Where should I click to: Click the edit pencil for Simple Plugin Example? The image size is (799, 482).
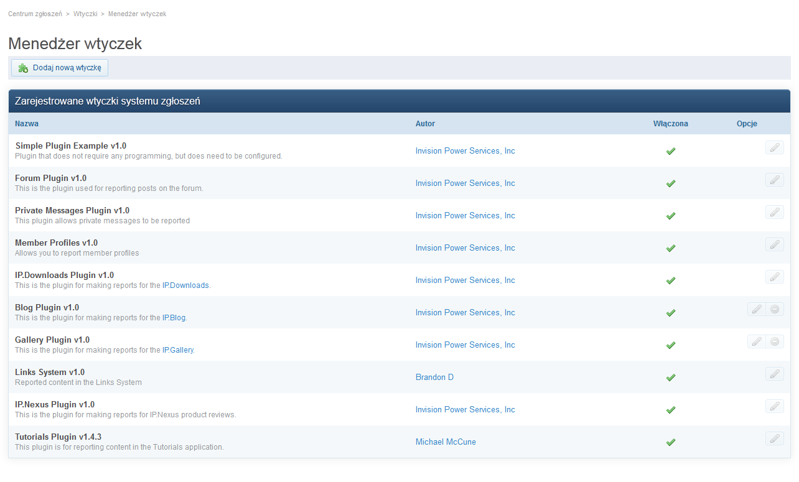pos(774,147)
